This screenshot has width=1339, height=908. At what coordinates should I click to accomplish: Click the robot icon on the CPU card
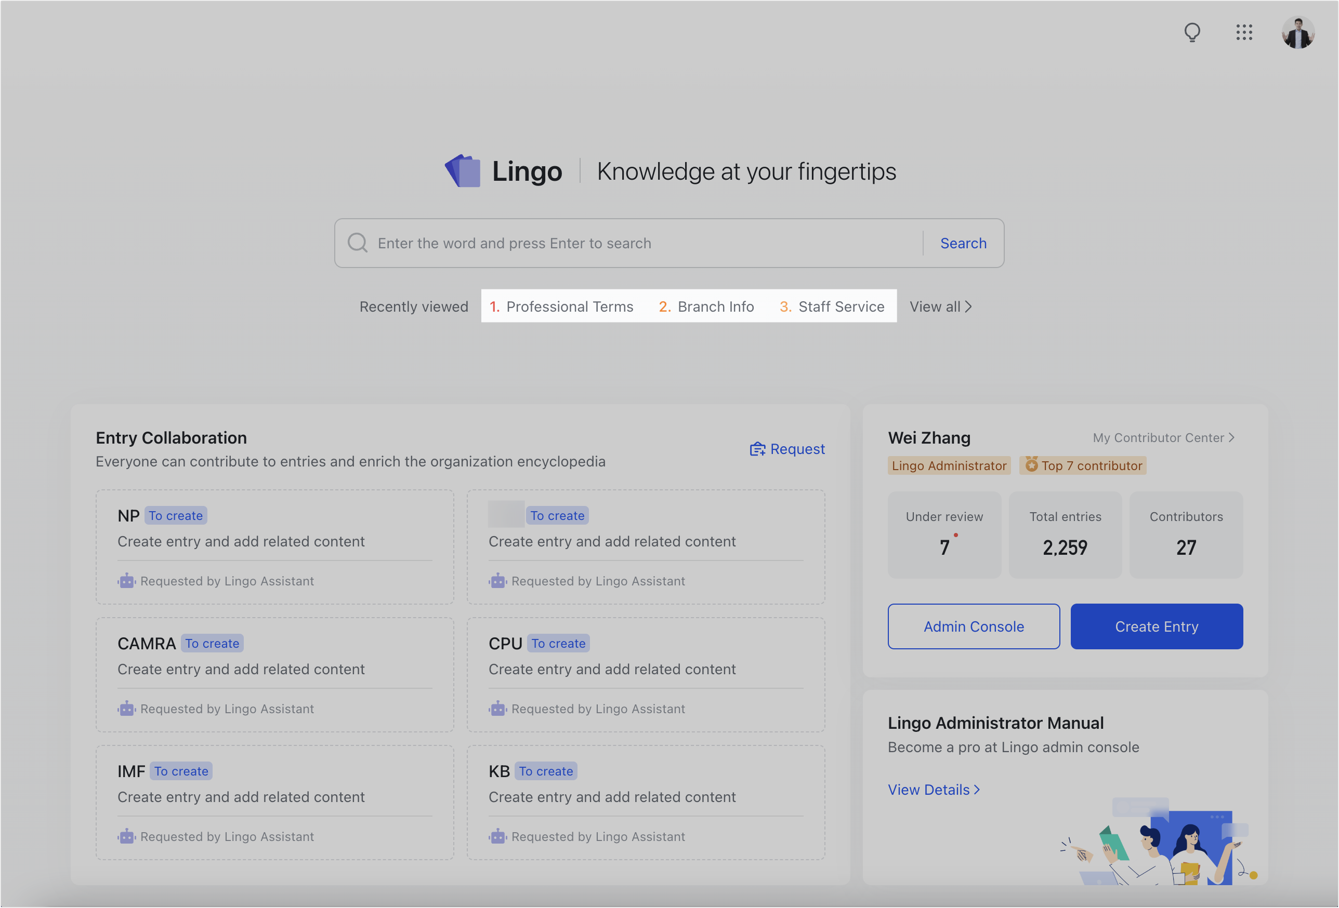(x=498, y=709)
